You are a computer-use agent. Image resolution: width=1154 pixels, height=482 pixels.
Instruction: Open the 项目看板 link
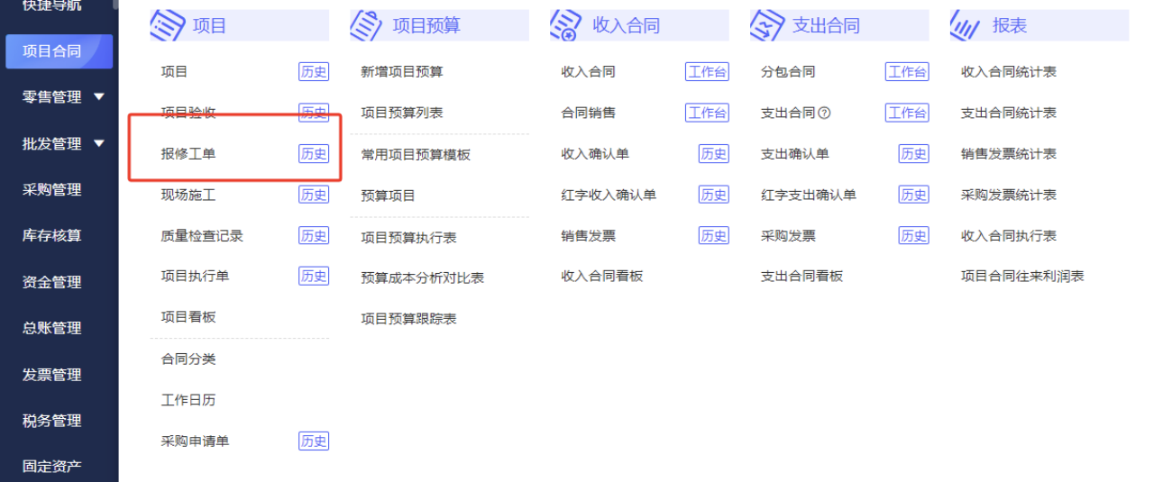pos(188,317)
